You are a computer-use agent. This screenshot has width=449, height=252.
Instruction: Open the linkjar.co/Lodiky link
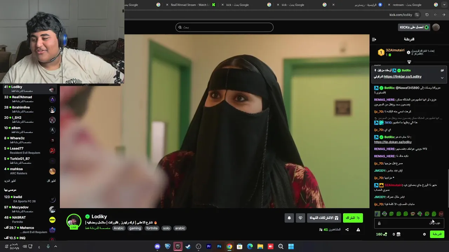402,77
